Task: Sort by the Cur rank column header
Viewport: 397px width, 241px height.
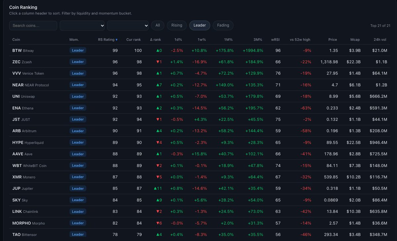Action: click(x=134, y=40)
